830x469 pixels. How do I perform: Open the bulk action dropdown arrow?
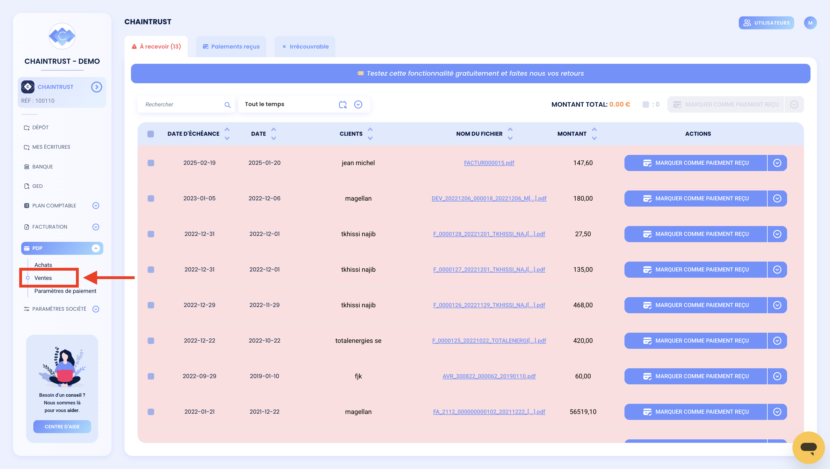click(794, 104)
